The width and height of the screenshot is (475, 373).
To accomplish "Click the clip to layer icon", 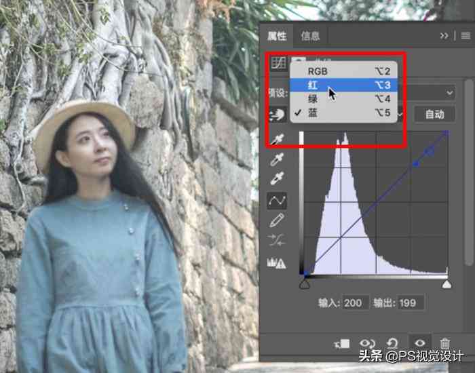I will [x=342, y=344].
